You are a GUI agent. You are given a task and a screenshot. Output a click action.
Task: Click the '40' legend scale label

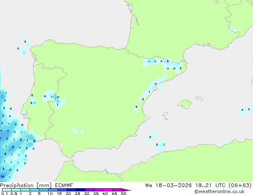coord(105,193)
